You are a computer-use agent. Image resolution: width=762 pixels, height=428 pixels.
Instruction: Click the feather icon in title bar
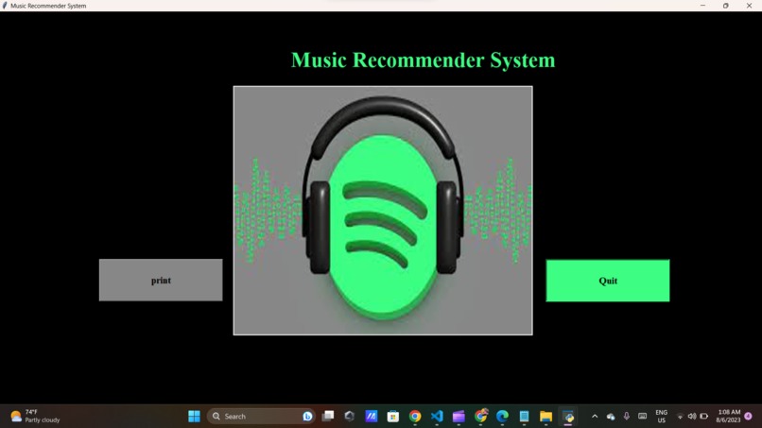pyautogui.click(x=5, y=6)
